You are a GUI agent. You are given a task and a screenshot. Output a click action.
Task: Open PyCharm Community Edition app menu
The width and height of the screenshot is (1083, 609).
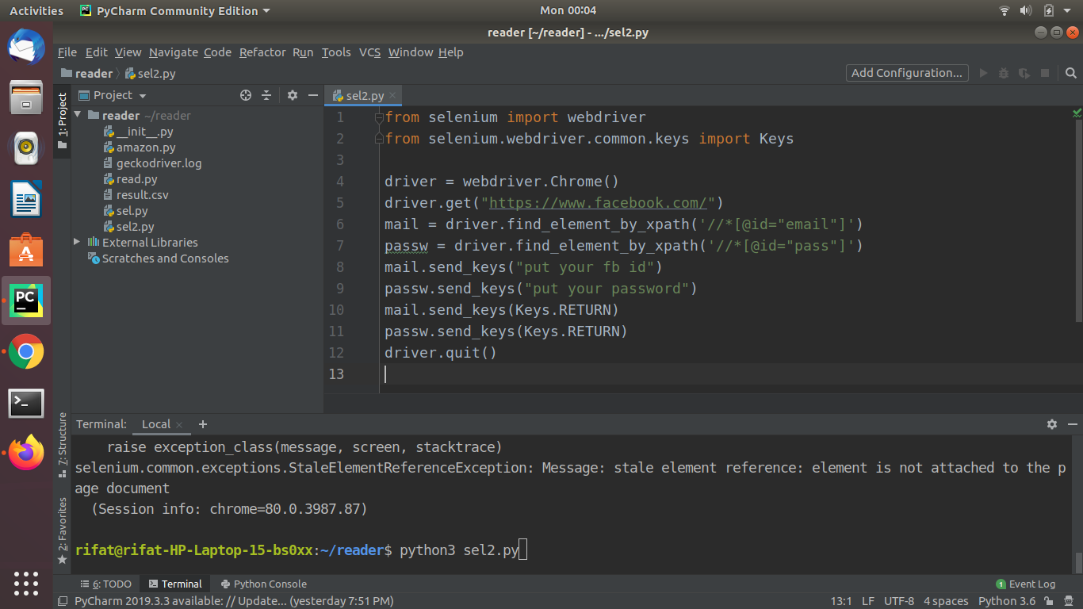point(175,10)
